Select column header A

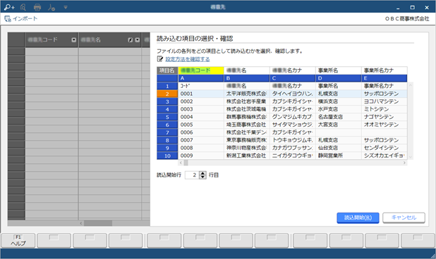pyautogui.click(x=201, y=78)
